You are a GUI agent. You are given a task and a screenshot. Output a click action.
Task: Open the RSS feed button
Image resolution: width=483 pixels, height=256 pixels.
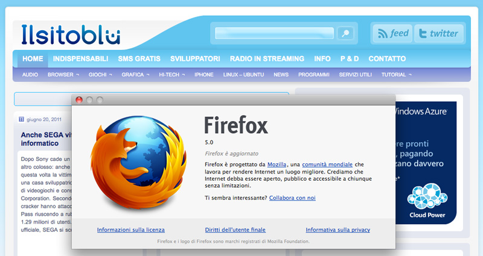click(x=392, y=33)
